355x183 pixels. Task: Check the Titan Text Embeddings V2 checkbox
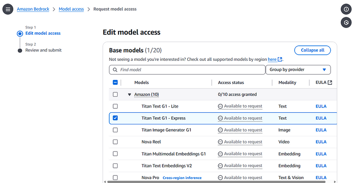115,166
